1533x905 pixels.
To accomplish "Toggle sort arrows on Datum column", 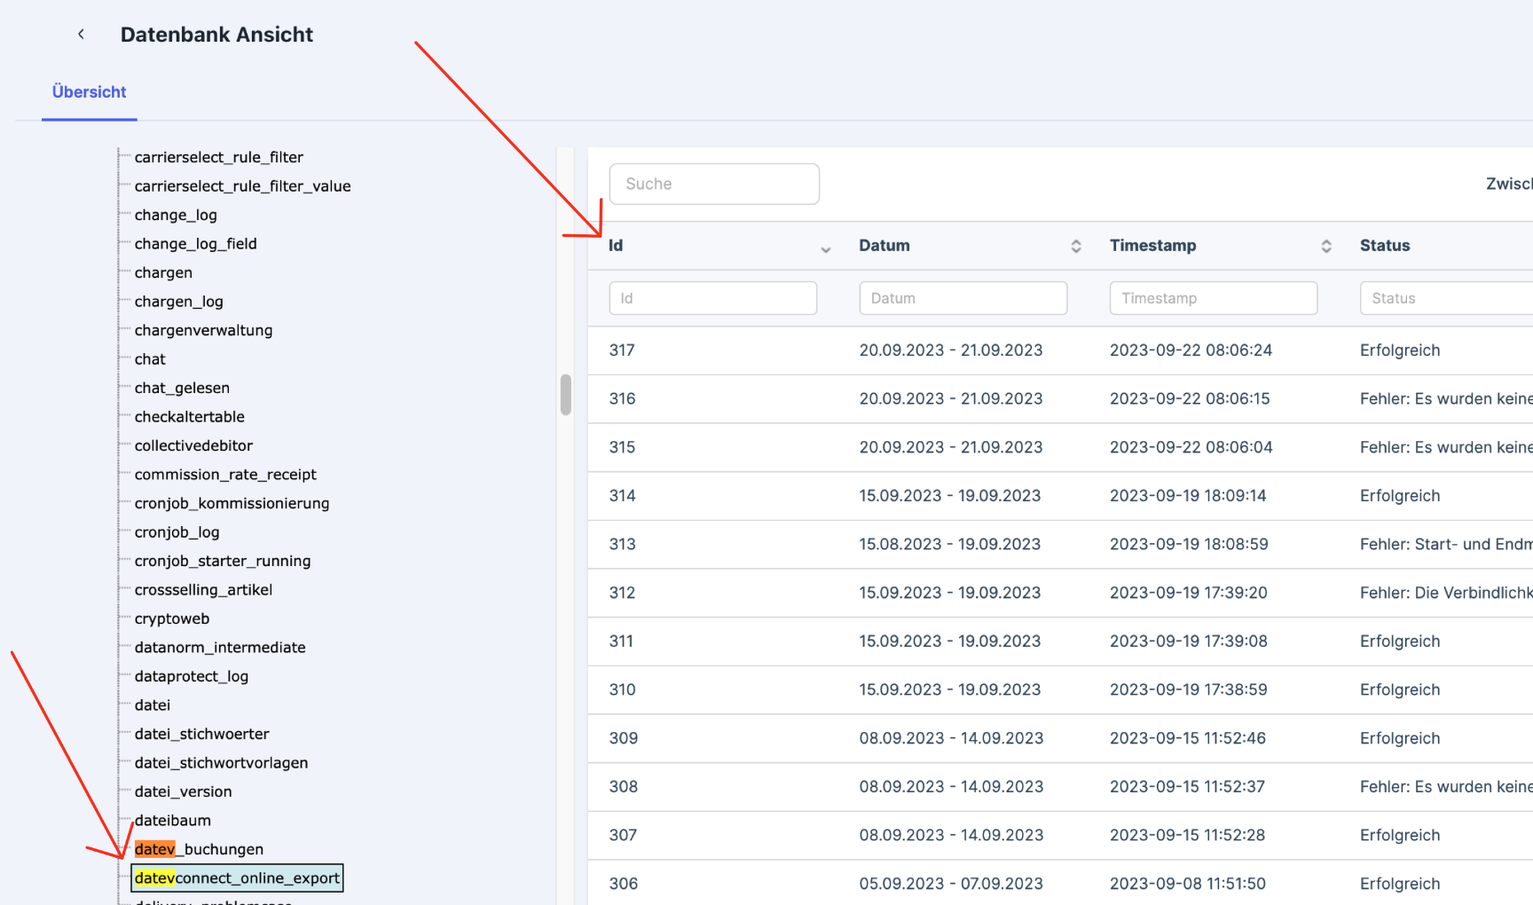I will pyautogui.click(x=1075, y=247).
